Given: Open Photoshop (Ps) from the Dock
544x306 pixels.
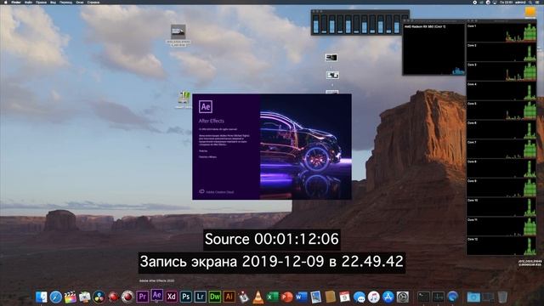Looking at the screenshot, I should [186, 297].
